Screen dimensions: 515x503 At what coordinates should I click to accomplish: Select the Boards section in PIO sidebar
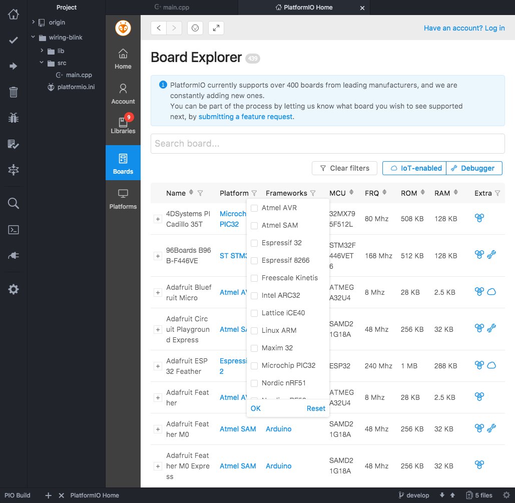point(123,163)
